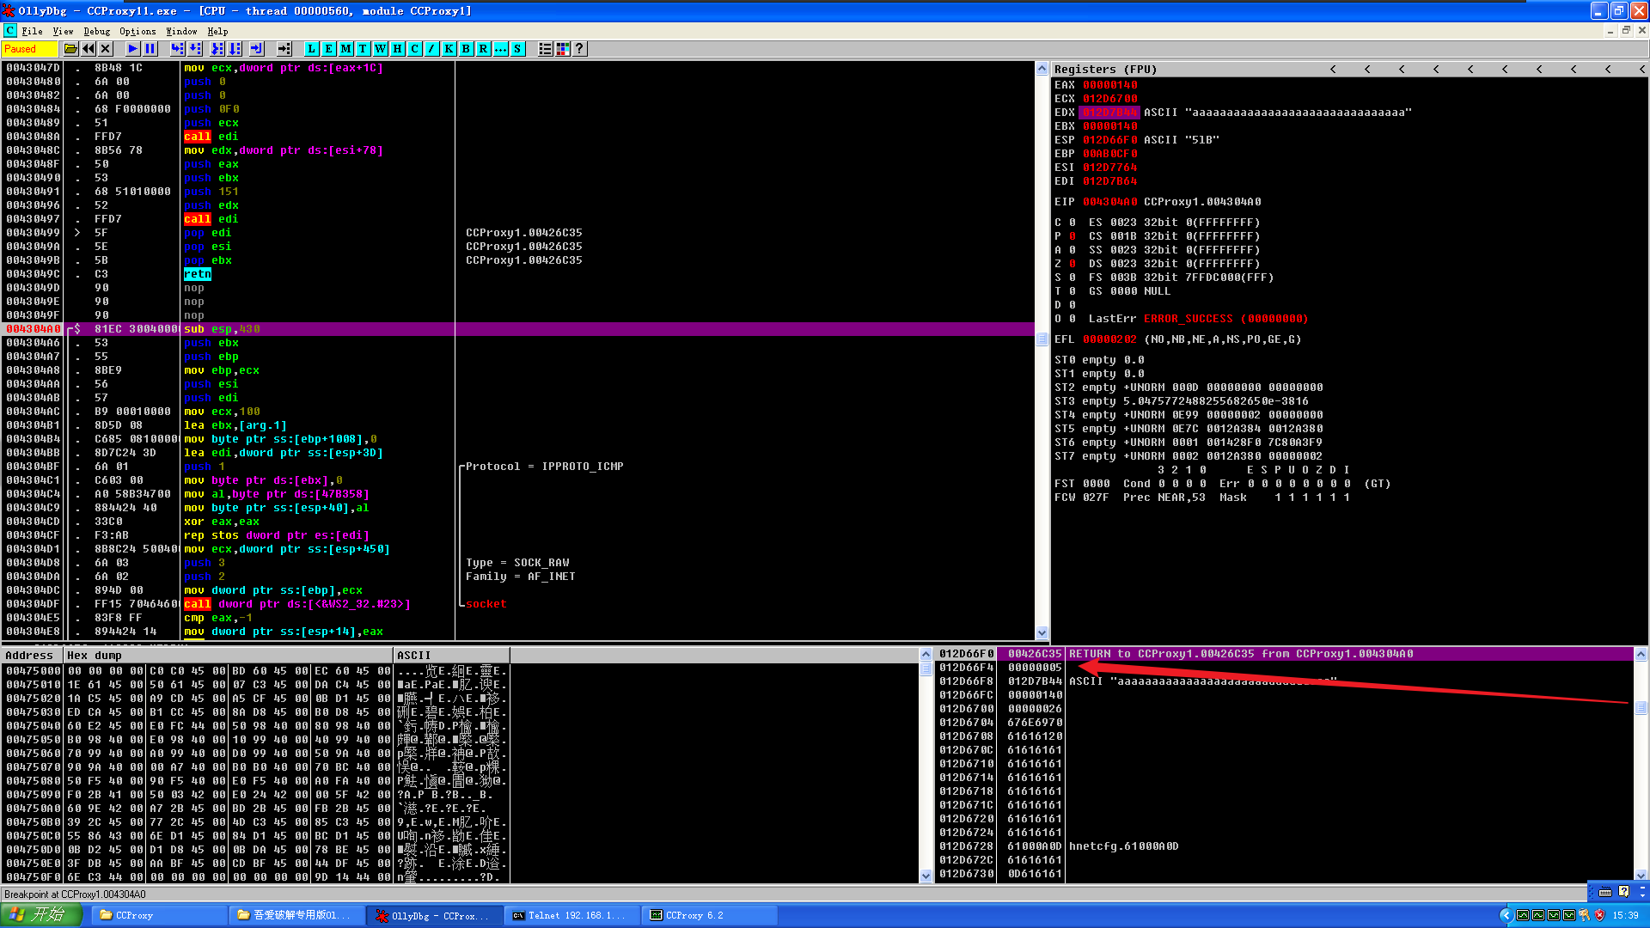Open the Options menu

pos(137,31)
